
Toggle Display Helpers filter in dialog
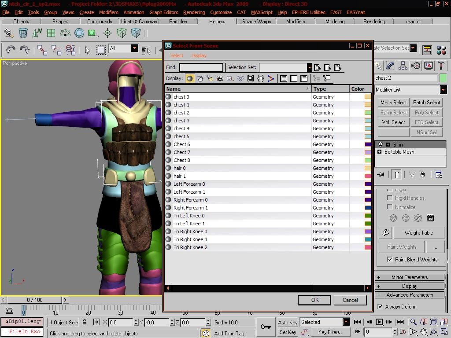[x=230, y=78]
